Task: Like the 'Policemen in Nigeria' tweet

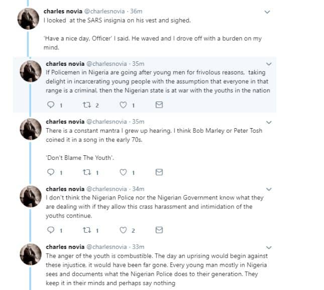Action: 123,105
